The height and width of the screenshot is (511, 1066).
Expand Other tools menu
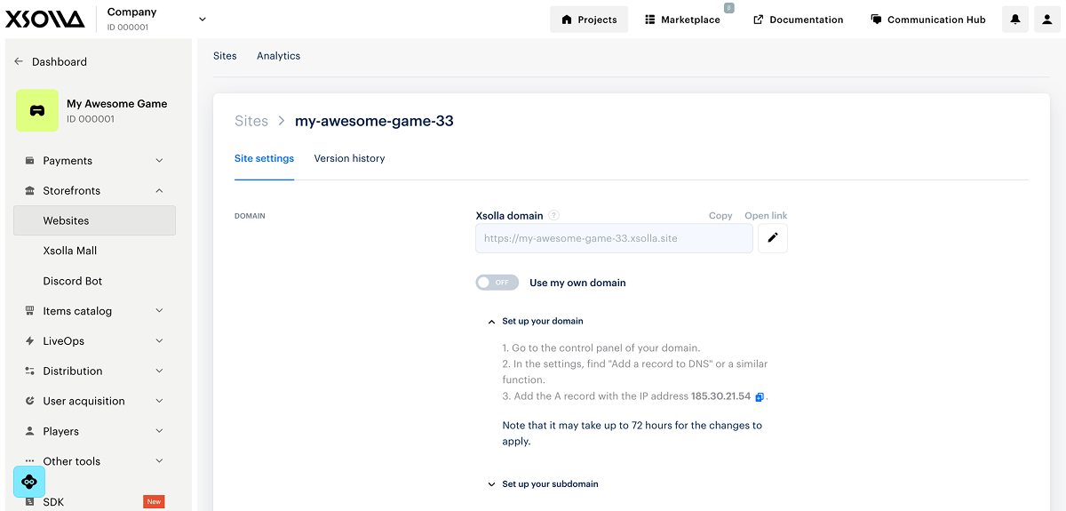pos(94,462)
